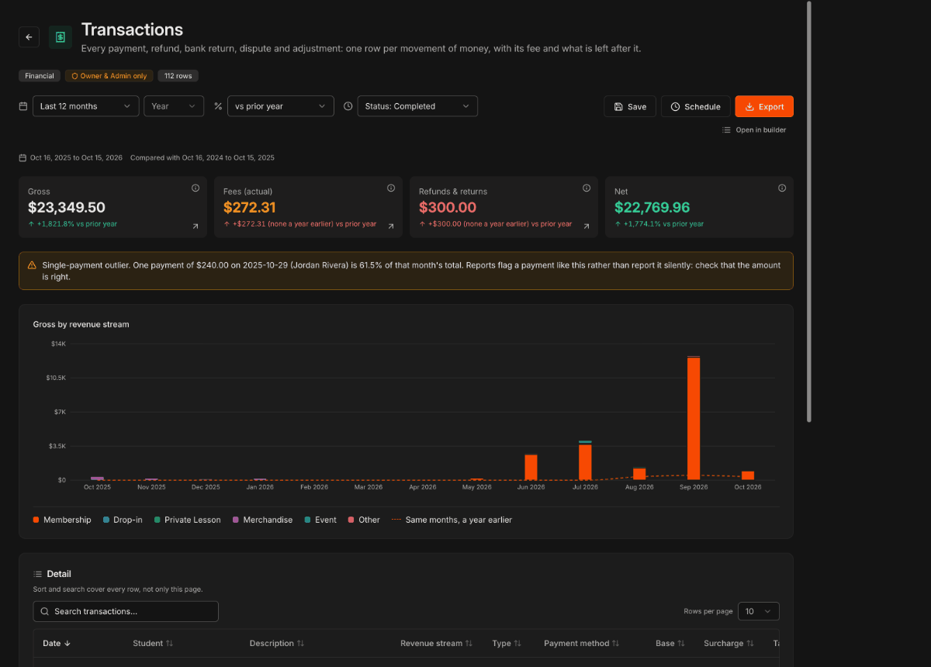Open the Last 12 months dropdown

(86, 106)
